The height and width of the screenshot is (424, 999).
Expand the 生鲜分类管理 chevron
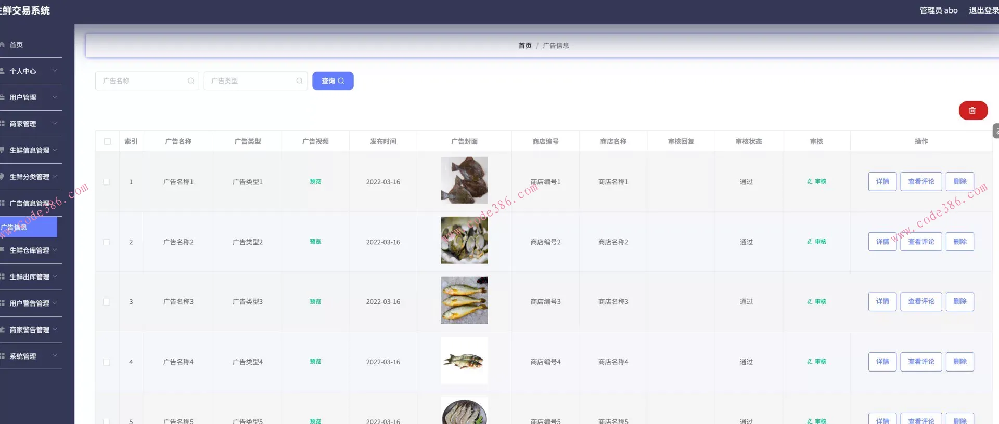pyautogui.click(x=55, y=177)
